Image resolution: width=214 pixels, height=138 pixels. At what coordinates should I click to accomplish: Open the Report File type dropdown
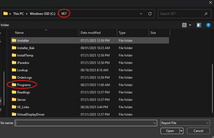tap(185, 123)
